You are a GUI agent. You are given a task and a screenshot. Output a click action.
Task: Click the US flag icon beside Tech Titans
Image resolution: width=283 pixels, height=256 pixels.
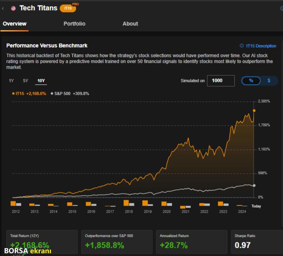[x=13, y=8]
